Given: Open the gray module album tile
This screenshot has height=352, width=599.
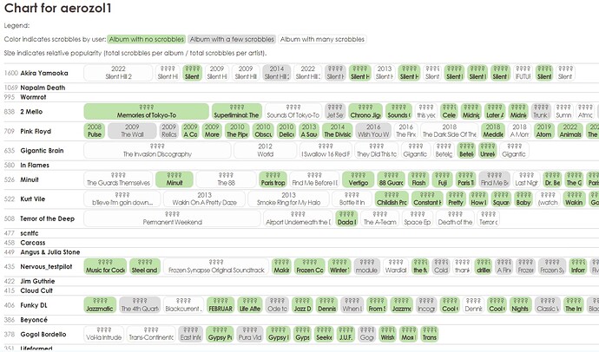Looking at the screenshot, I should (366, 266).
